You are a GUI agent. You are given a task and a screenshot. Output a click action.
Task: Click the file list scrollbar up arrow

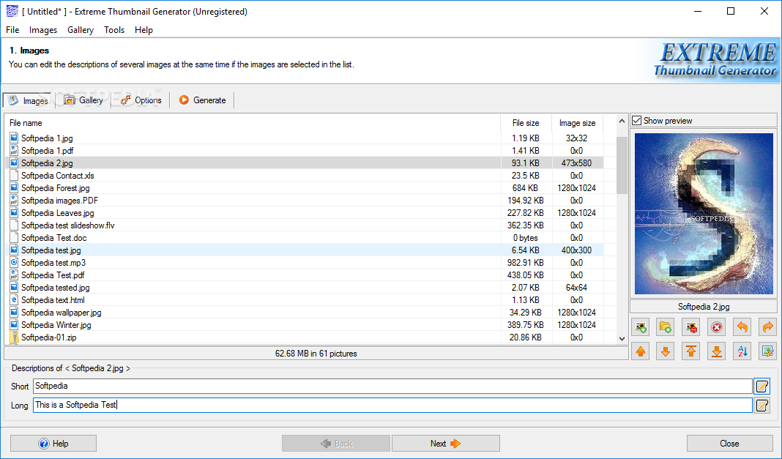point(622,121)
